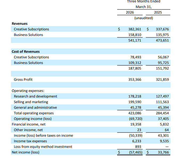Click the 'Operating expenses:' label

tap(28, 91)
